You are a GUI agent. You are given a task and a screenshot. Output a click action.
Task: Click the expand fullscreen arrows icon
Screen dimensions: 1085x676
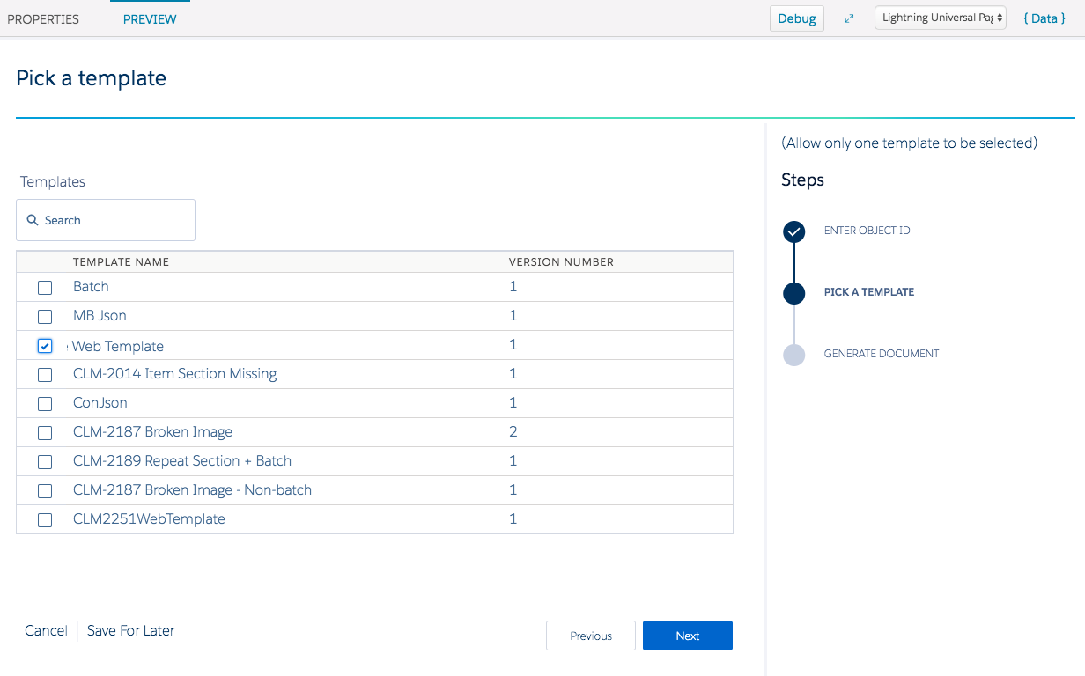point(849,18)
